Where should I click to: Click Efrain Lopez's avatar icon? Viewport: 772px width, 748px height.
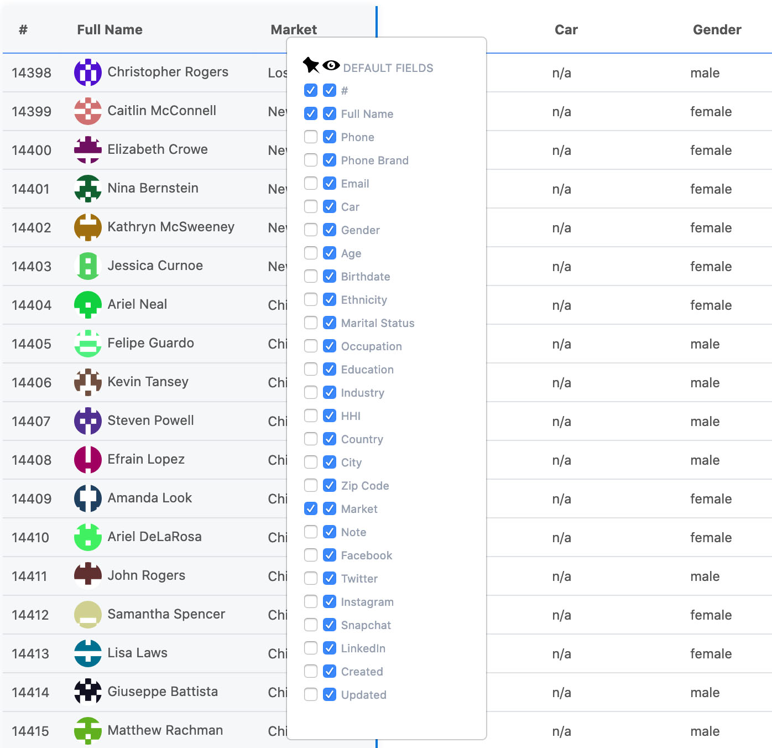(x=88, y=460)
